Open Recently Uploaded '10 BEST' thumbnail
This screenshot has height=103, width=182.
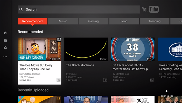pyautogui.click(x=133, y=99)
